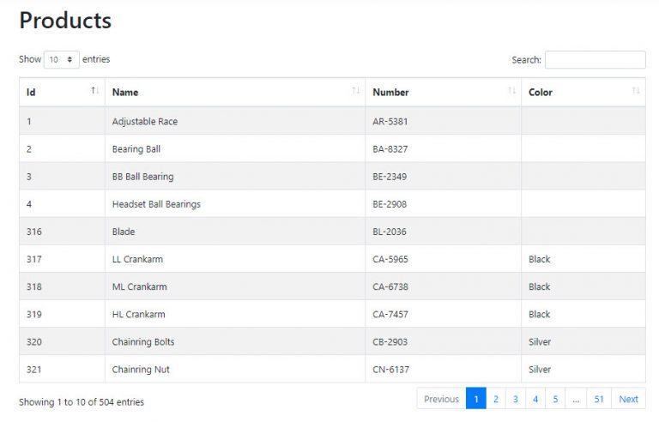
Task: Jump to page 2 in pagination
Action: 495,399
